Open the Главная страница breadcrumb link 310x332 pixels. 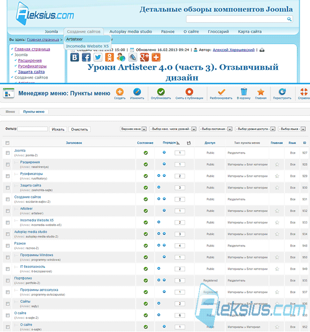pyautogui.click(x=43, y=40)
